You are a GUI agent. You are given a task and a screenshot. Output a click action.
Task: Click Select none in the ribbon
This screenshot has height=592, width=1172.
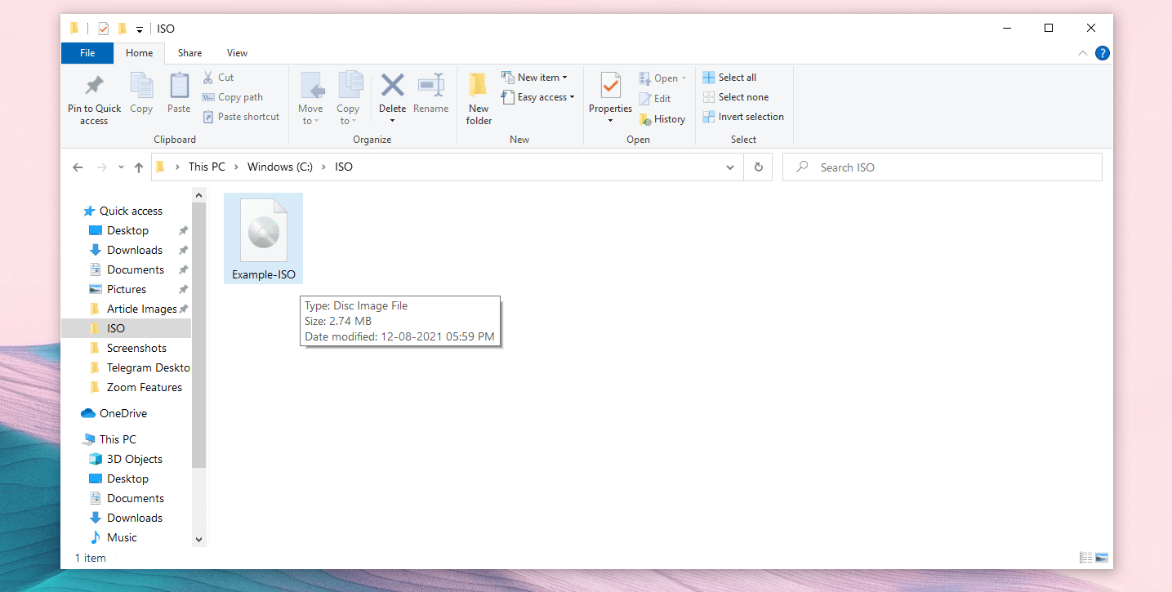tap(735, 97)
